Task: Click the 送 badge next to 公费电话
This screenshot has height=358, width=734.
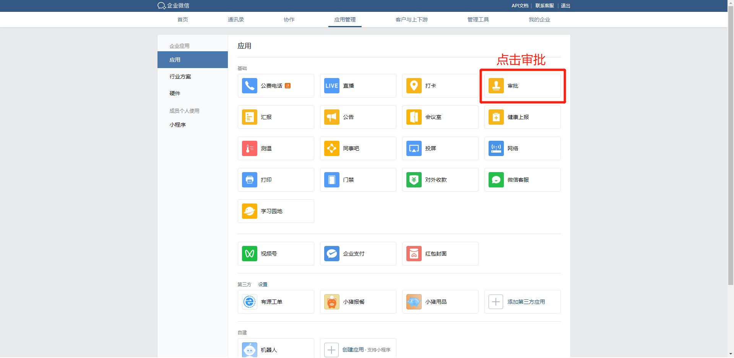Action: (x=287, y=86)
